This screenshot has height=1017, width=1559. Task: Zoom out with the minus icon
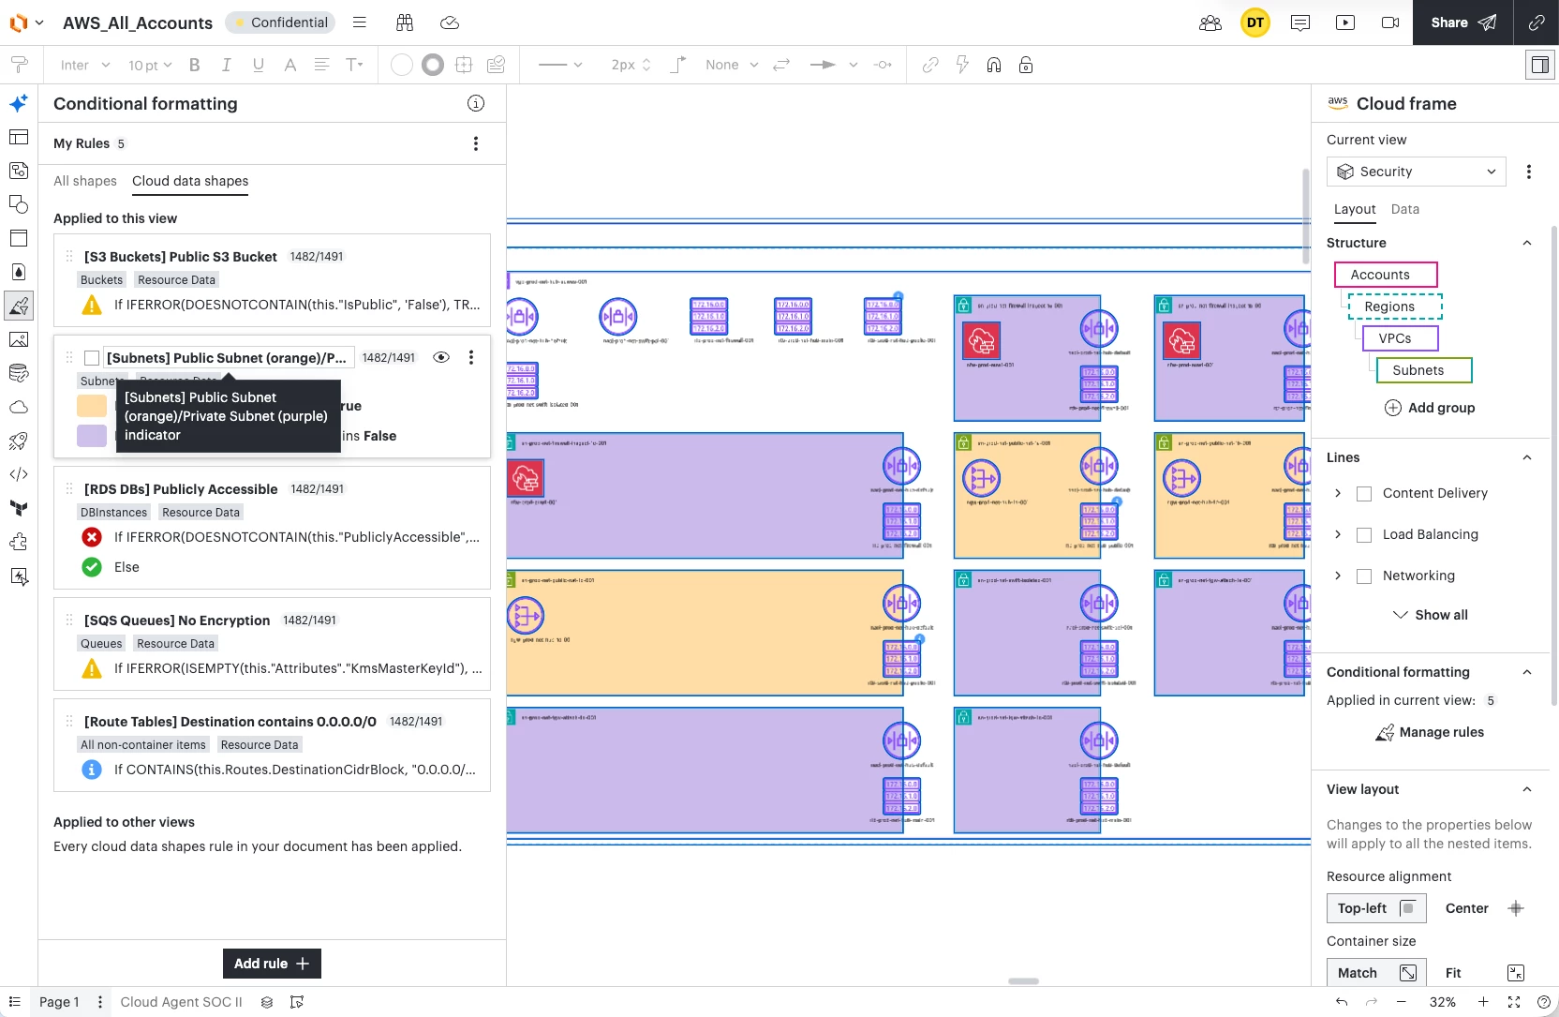tap(1402, 1002)
